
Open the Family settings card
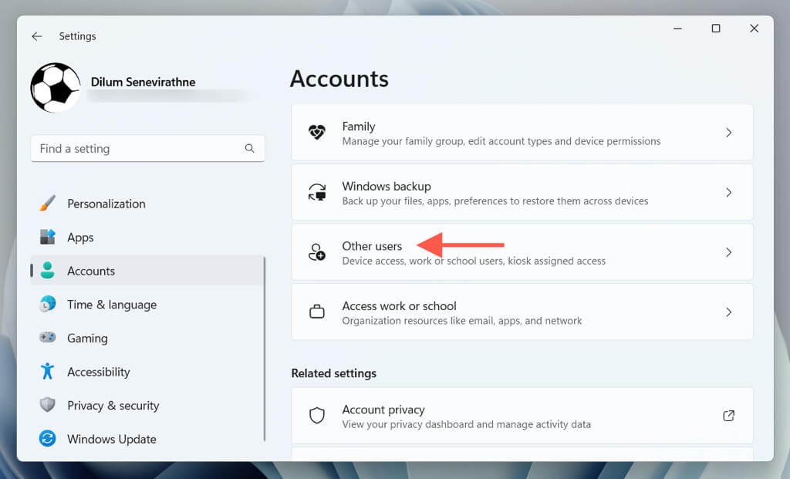pyautogui.click(x=522, y=133)
